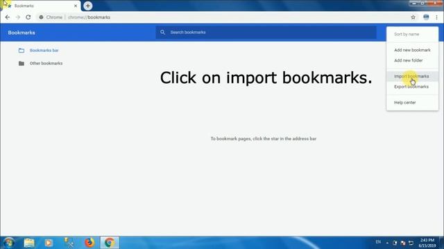Click the Bookmarks page title

click(x=22, y=33)
